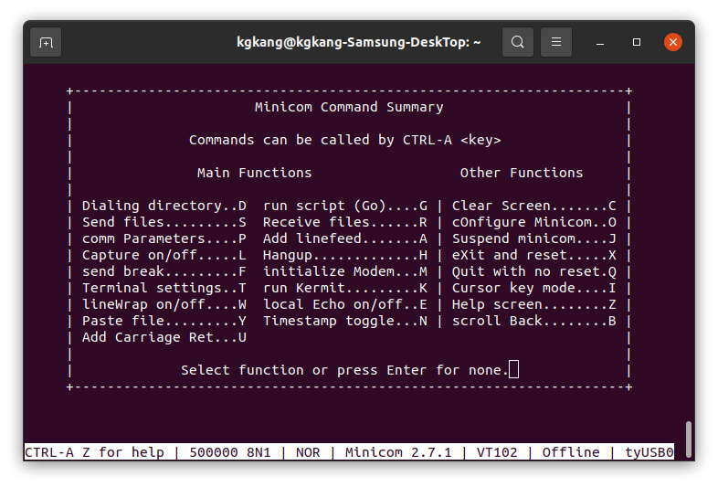The image size is (718, 487).
Task: Click the Clear Screen entry
Action: [x=533, y=206]
